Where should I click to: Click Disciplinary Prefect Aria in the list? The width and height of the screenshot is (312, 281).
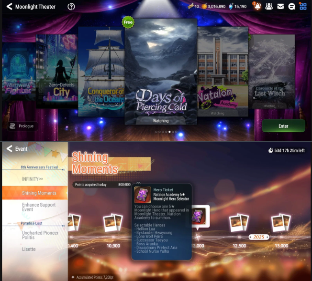tap(156, 248)
